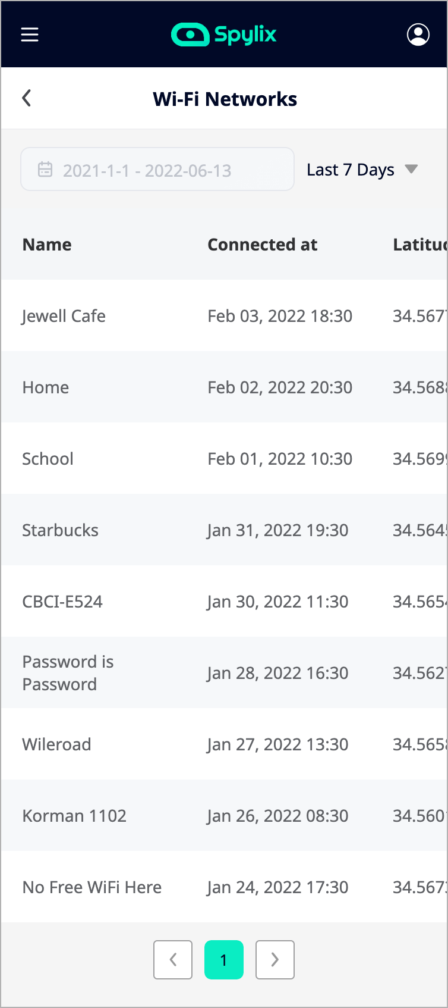Screen dimensions: 448x1008
Task: Collapse the time filter options
Action: click(363, 169)
